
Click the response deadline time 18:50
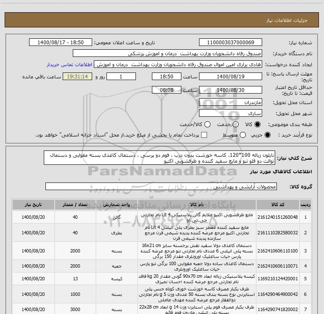pyautogui.click(x=167, y=76)
